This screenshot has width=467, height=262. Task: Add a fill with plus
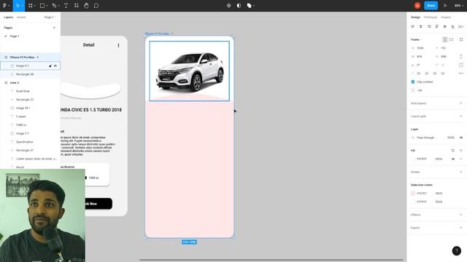pyautogui.click(x=461, y=151)
